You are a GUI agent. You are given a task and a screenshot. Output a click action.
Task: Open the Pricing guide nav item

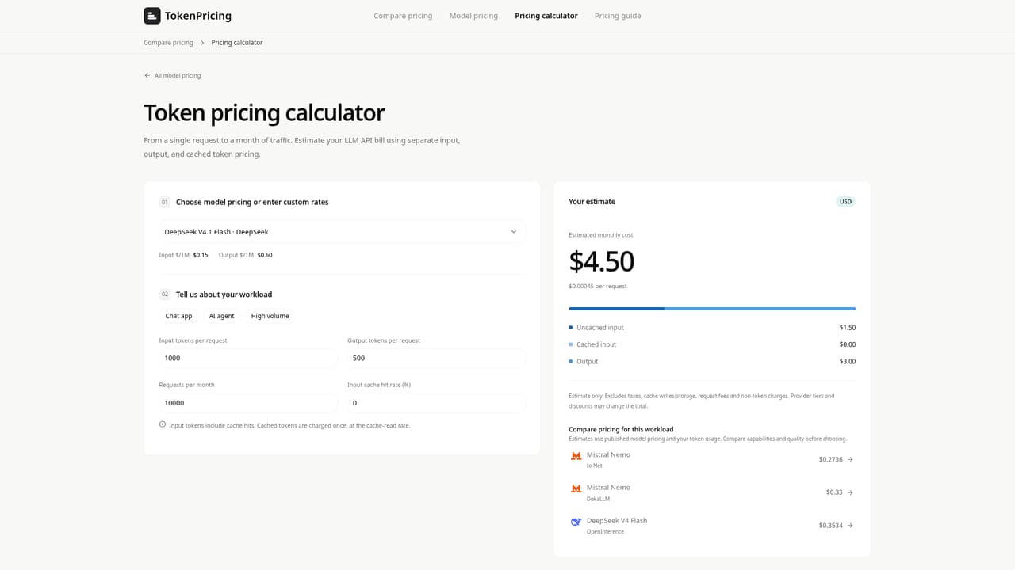tap(618, 16)
